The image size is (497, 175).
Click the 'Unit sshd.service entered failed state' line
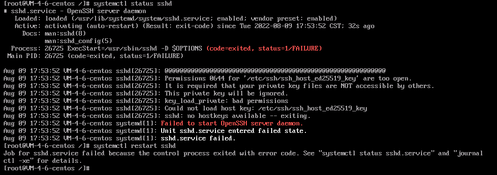pyautogui.click(x=234, y=131)
